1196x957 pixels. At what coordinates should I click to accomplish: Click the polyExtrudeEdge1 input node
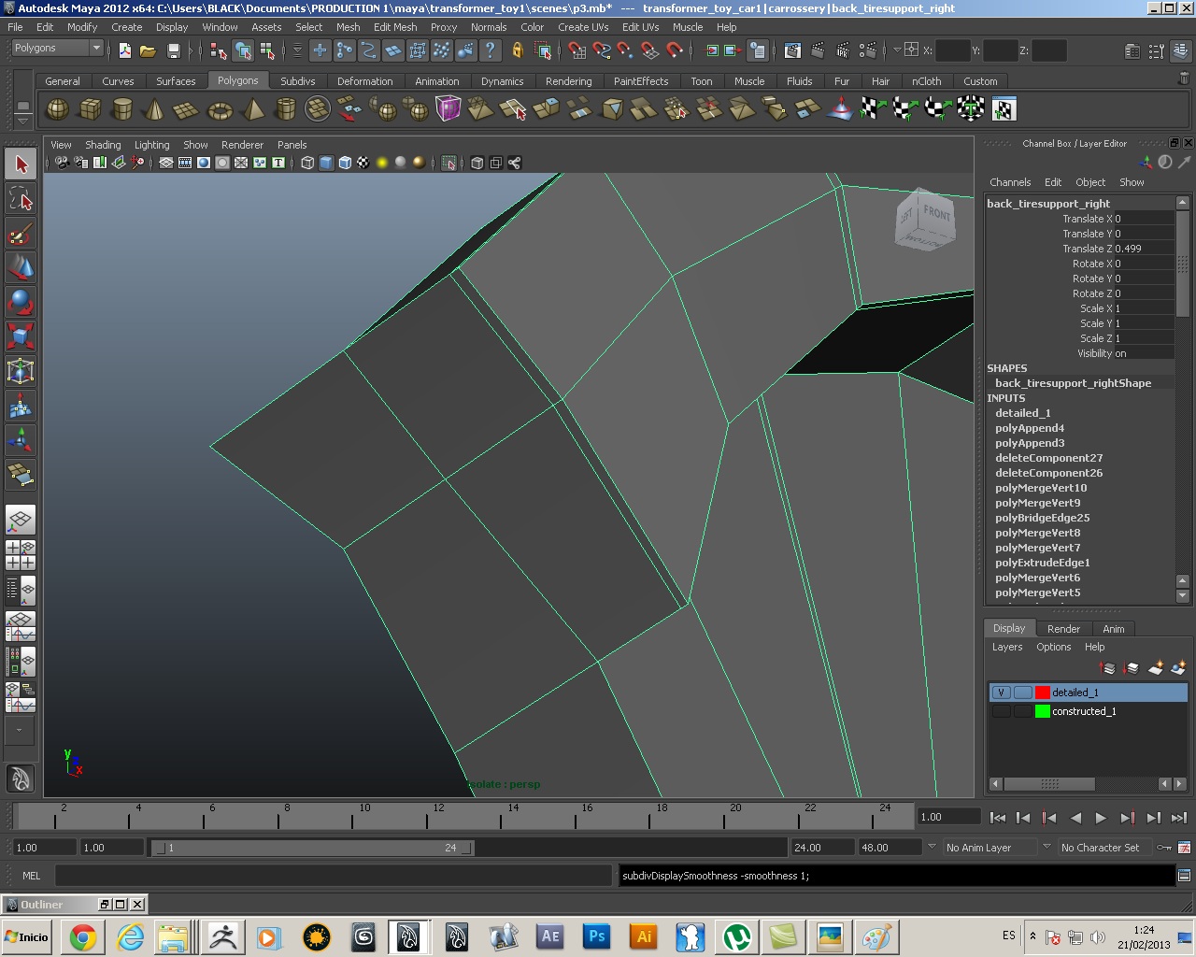1043,563
